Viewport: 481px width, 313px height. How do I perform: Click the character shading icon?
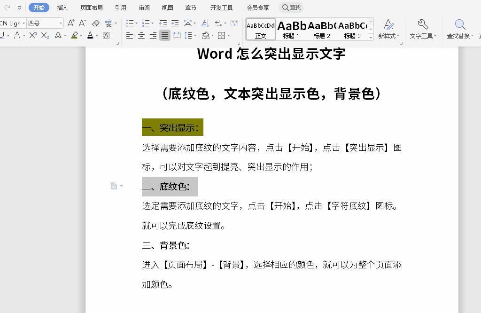(x=106, y=35)
